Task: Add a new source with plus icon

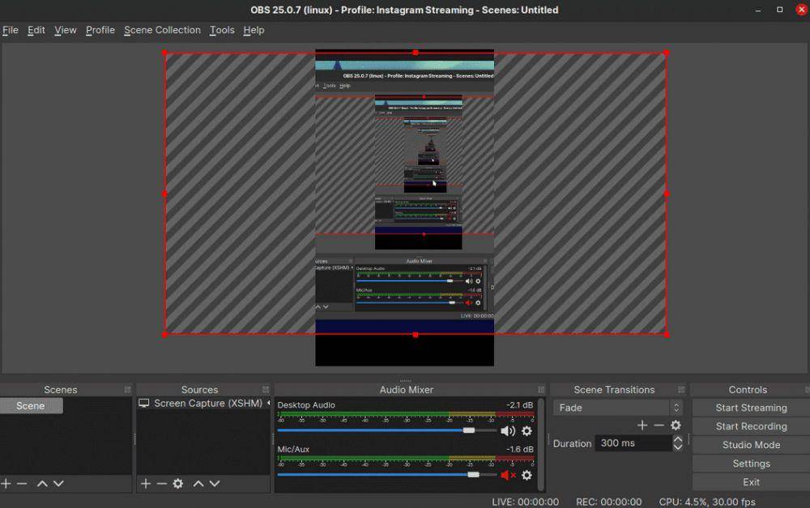Action: coord(146,483)
